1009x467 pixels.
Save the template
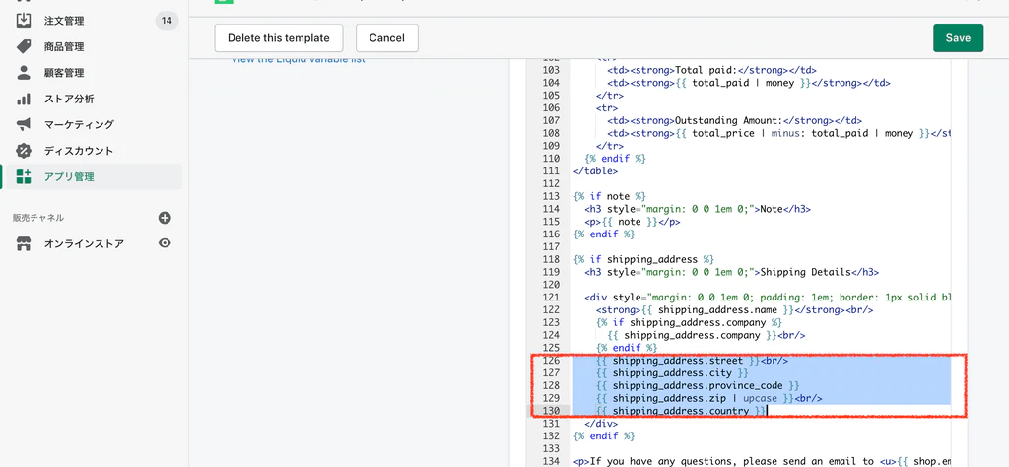pos(958,38)
